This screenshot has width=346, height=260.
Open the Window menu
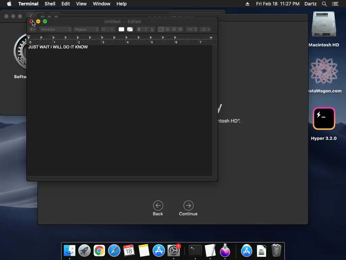click(x=101, y=4)
